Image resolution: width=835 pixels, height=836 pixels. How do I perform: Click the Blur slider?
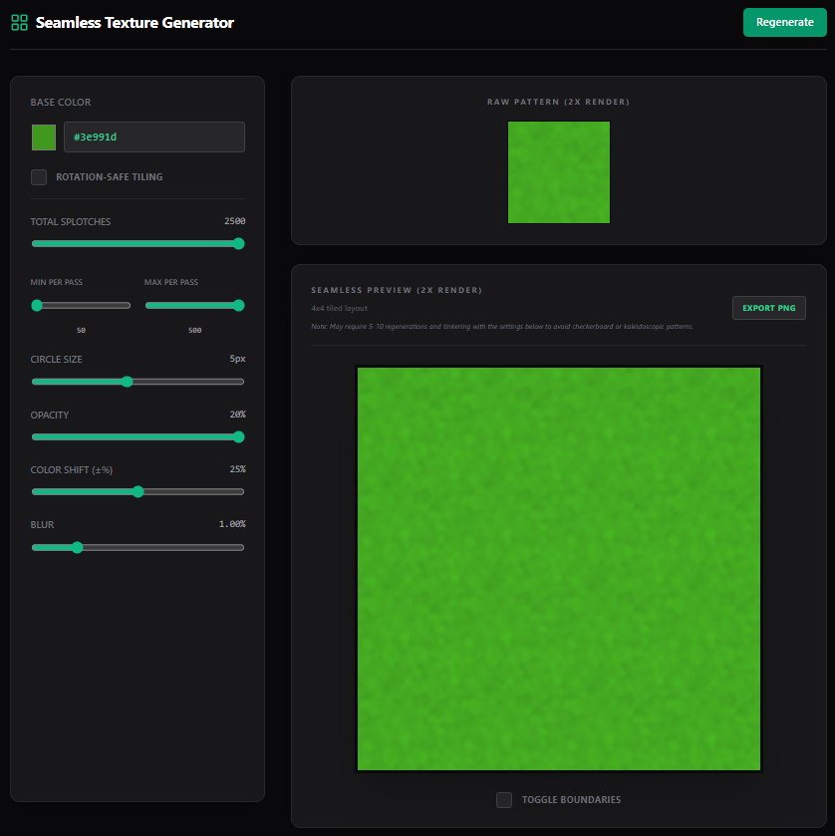click(139, 548)
